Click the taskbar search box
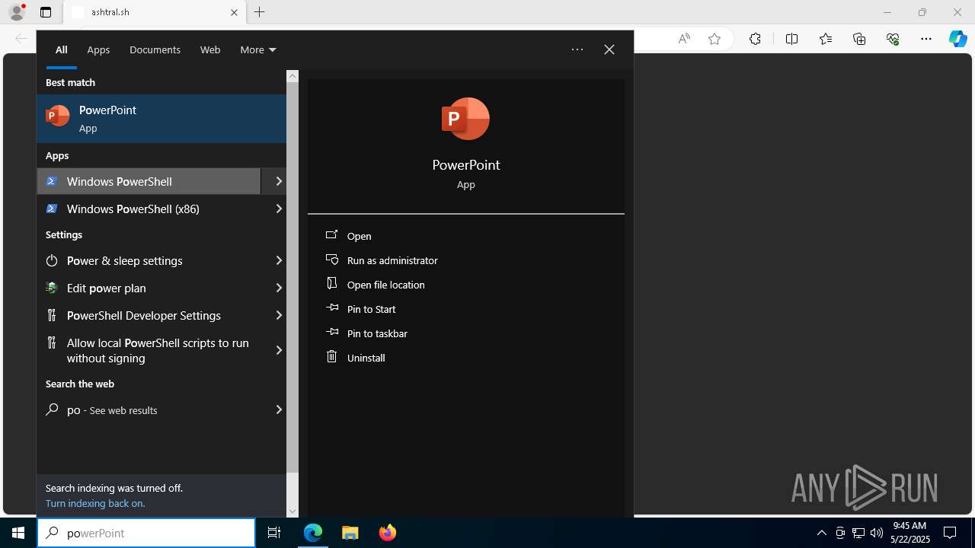The image size is (975, 548). pos(146,533)
